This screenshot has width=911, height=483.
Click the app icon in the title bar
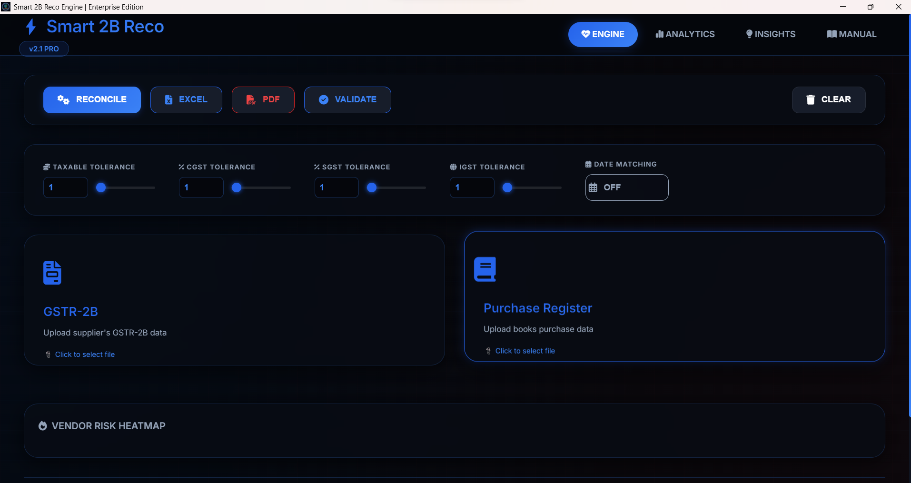[6, 7]
